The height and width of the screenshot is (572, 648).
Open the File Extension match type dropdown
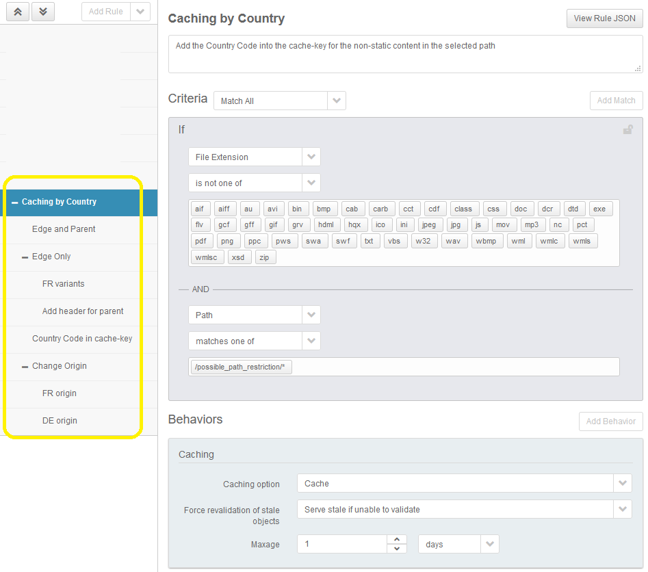[311, 157]
